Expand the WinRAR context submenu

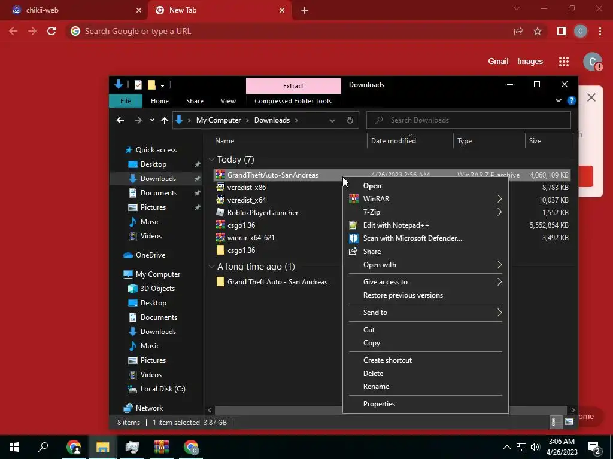pyautogui.click(x=426, y=199)
